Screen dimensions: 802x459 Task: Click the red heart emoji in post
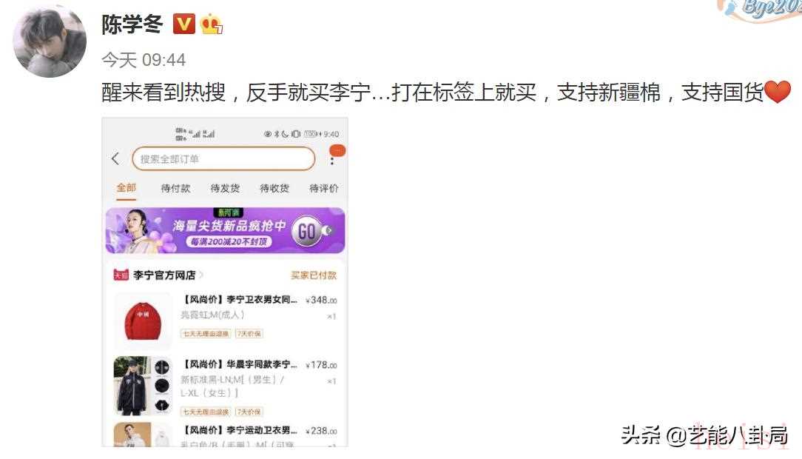point(778,92)
